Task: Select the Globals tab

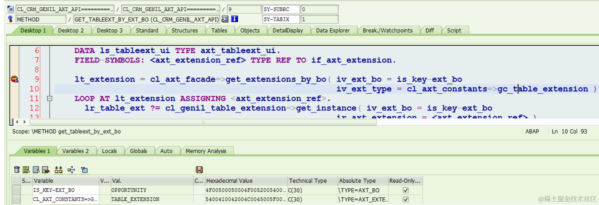Action: pyautogui.click(x=138, y=151)
